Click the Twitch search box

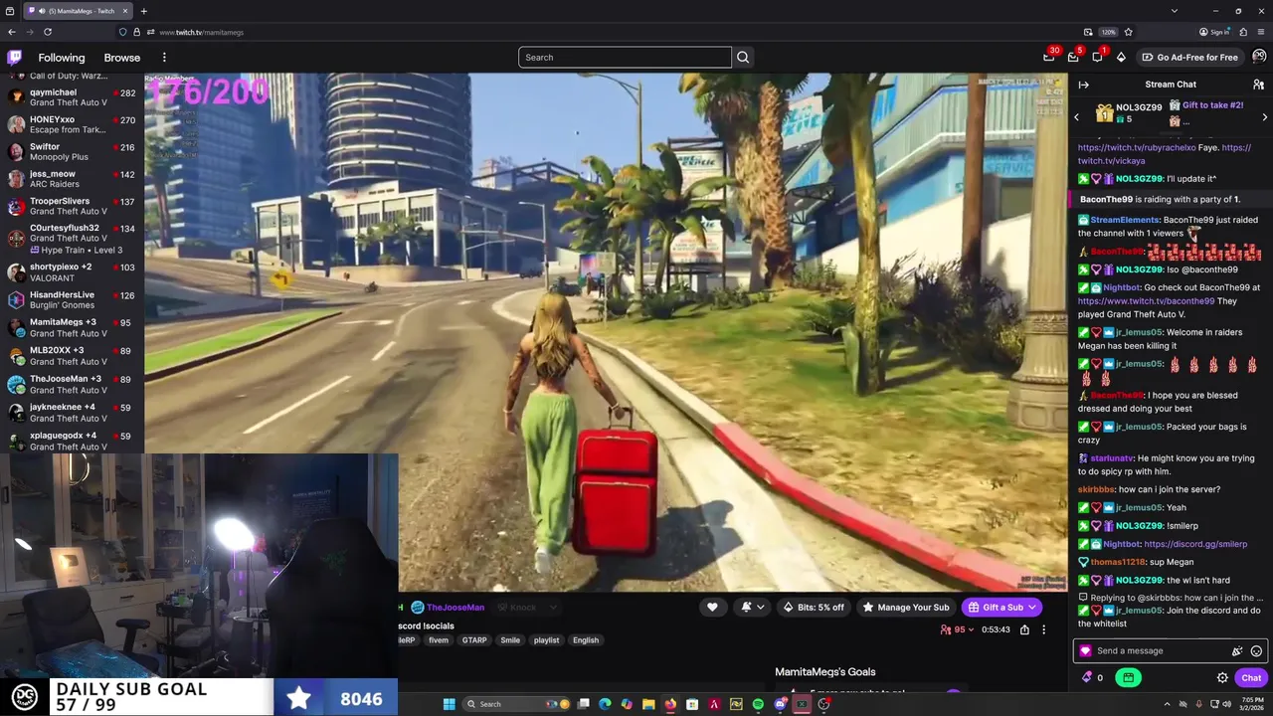625,57
